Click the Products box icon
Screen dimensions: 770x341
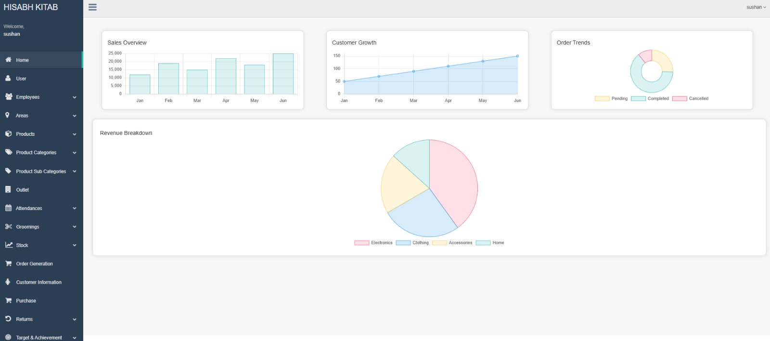point(8,134)
